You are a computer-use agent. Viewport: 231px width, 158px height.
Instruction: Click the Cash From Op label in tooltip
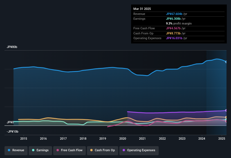coord(143,33)
